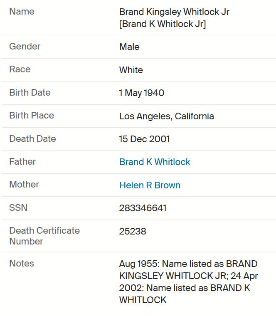Click the death date 15 Dec 2001
This screenshot has height=316, width=276.
tap(144, 139)
